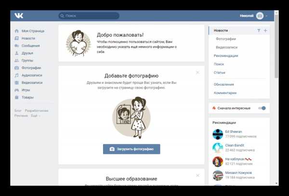The width and height of the screenshot is (289, 196).
Task: Expand the account dropdown arrow next to Николай
Action: [x=266, y=16]
